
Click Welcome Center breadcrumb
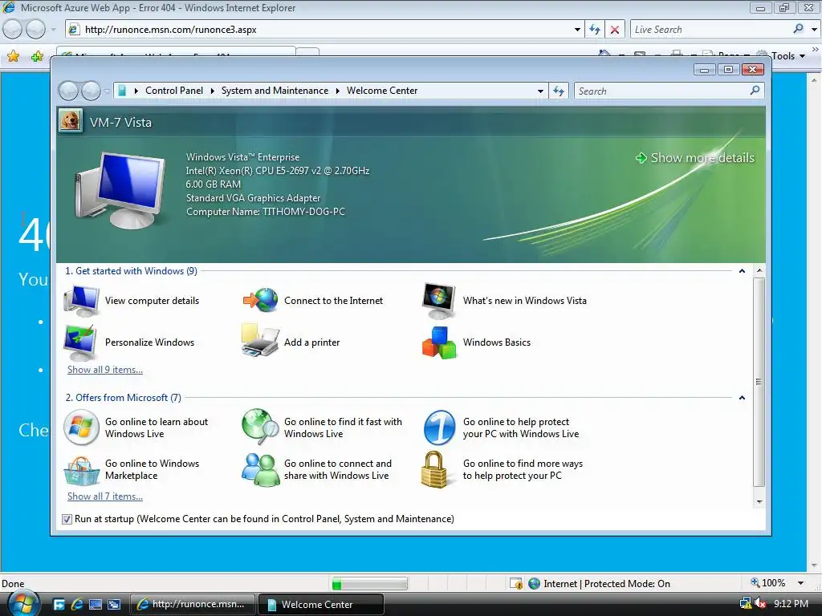pyautogui.click(x=382, y=91)
